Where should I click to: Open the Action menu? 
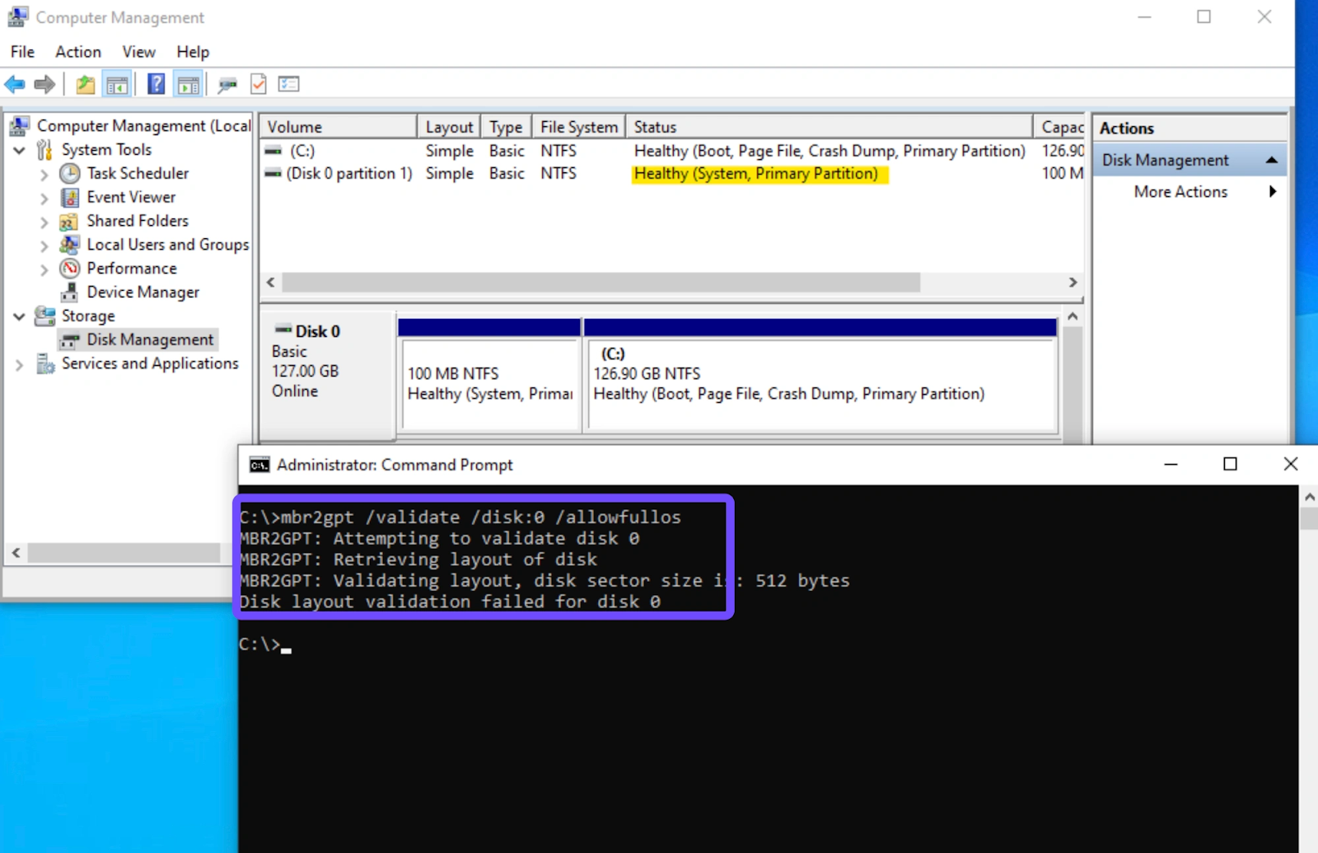77,52
